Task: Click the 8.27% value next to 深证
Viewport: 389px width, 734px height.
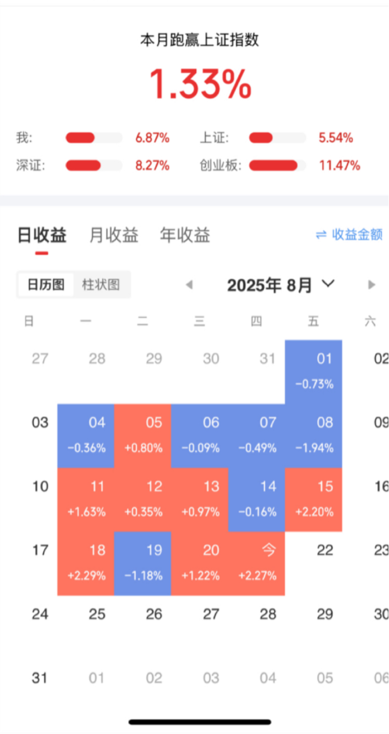Action: point(152,165)
